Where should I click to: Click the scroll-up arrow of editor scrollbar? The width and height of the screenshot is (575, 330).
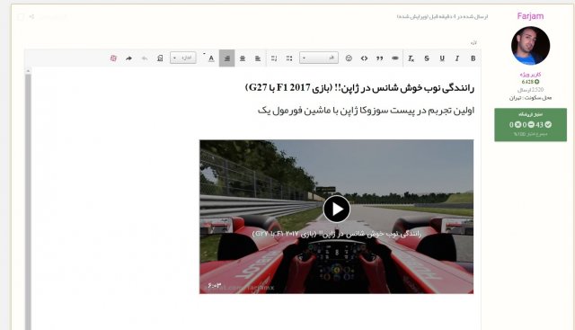28,71
